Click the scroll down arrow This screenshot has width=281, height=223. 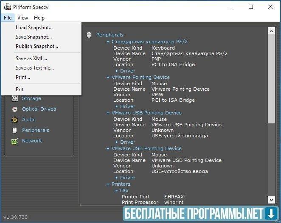coord(271,200)
